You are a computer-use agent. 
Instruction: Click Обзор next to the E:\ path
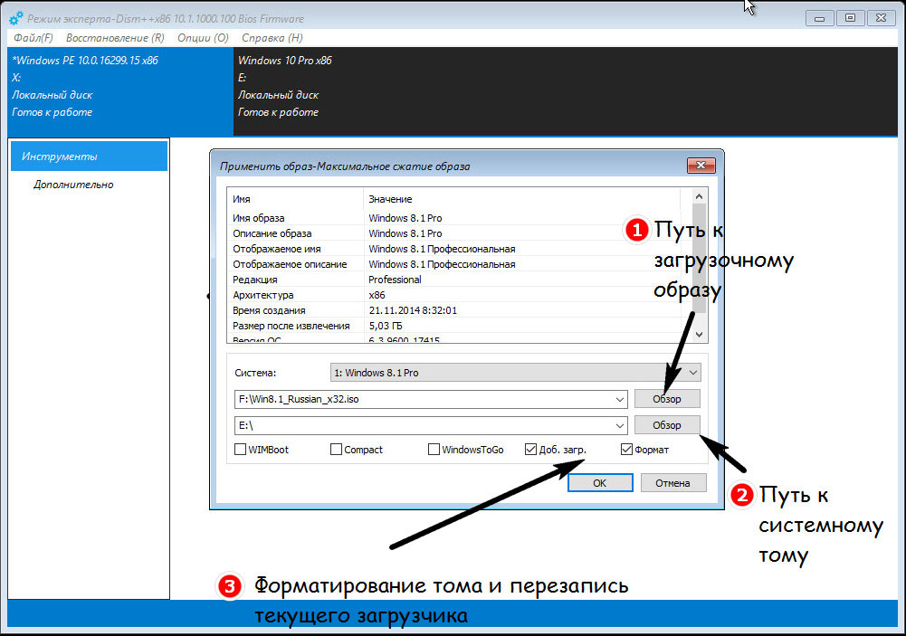667,425
